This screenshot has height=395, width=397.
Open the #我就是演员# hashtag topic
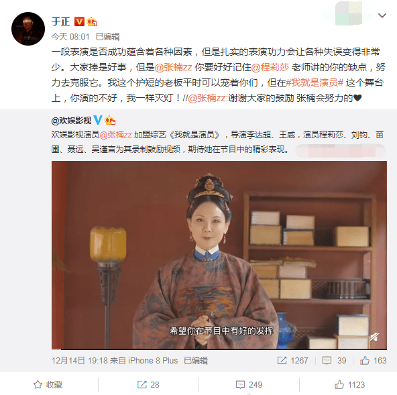(x=315, y=82)
